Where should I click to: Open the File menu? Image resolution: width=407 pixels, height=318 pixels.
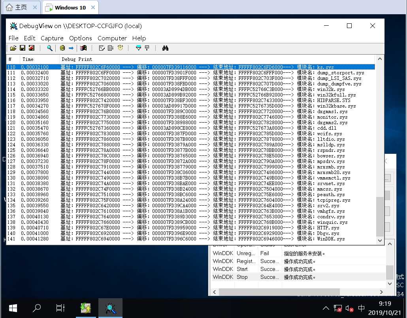[13, 38]
